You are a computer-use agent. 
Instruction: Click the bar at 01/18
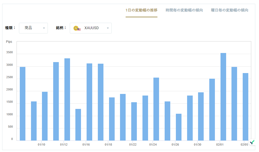coord(112,119)
